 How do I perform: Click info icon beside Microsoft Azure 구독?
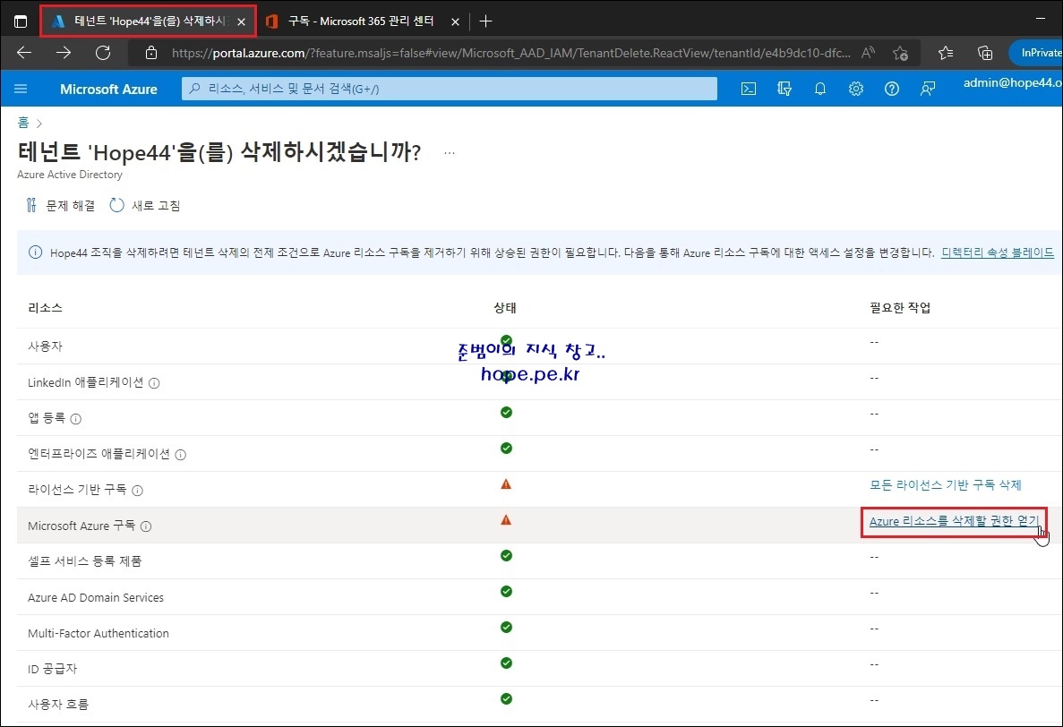click(x=146, y=526)
